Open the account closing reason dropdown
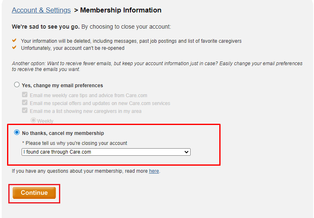This screenshot has height=218, width=314. 106,152
